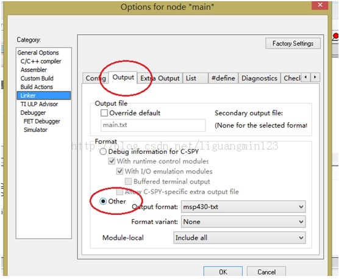Viewport: 339px width, 279px height.
Task: Open TI ULP Advisor category
Action: (x=39, y=104)
